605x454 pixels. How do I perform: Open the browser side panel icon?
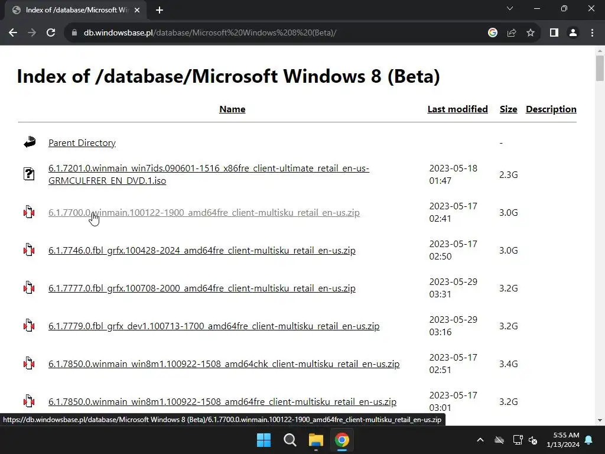coord(554,33)
